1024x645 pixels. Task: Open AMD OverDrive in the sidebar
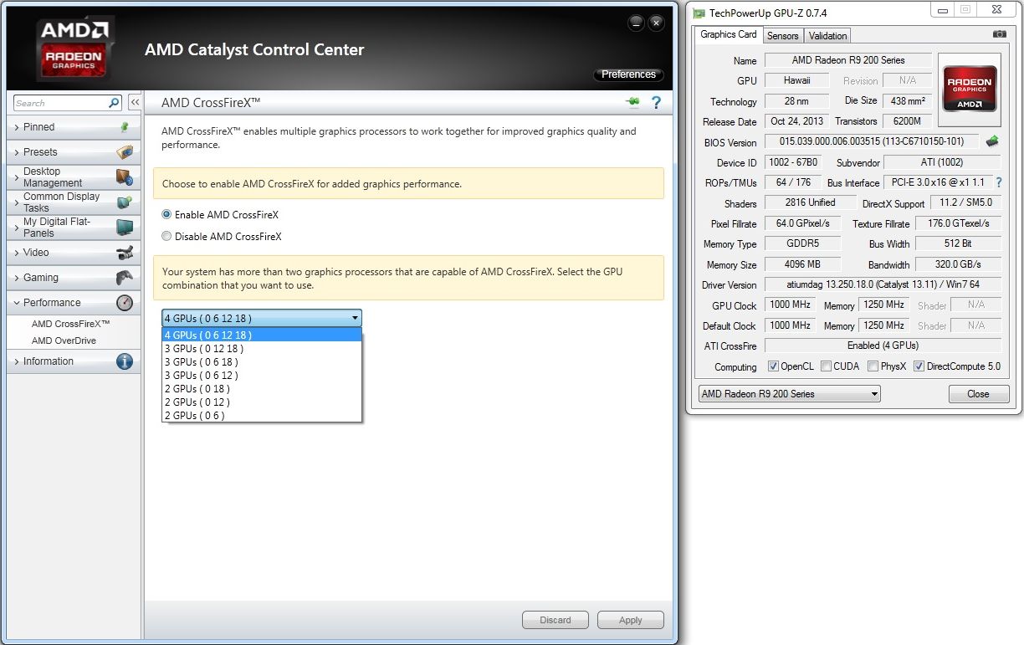pyautogui.click(x=64, y=340)
